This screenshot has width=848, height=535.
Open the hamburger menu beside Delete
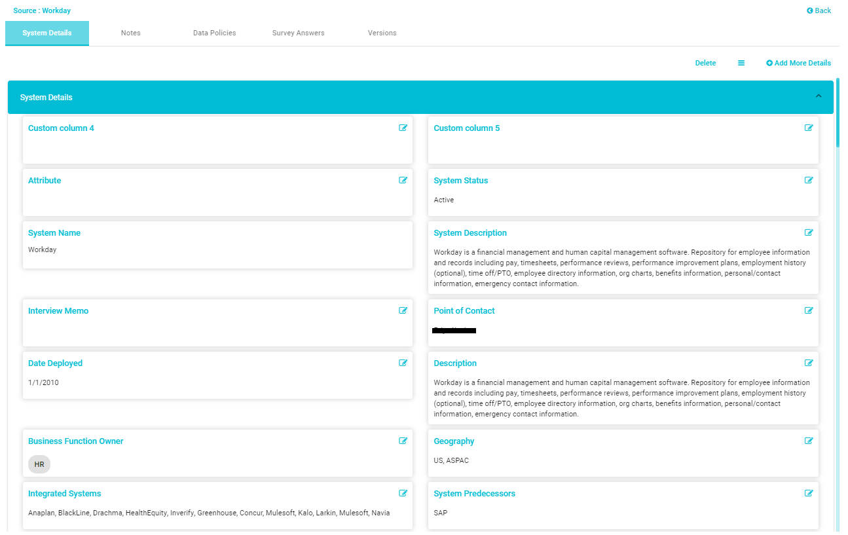coord(741,63)
